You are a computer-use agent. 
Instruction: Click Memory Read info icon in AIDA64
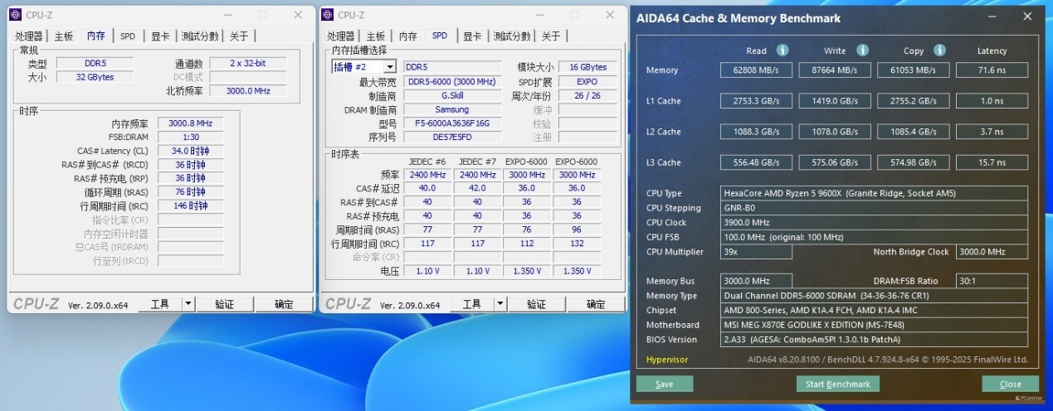pos(782,51)
